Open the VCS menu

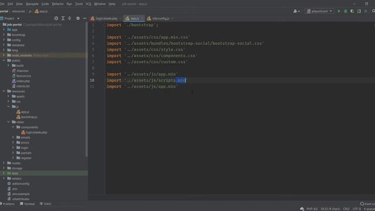(88, 4)
